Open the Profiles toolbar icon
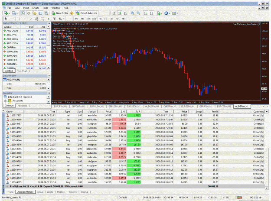This screenshot has width=271, height=201. click(13, 13)
